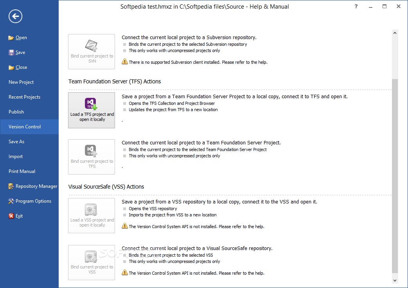Open the New Project page
The width and height of the screenshot is (408, 288).
click(x=29, y=82)
